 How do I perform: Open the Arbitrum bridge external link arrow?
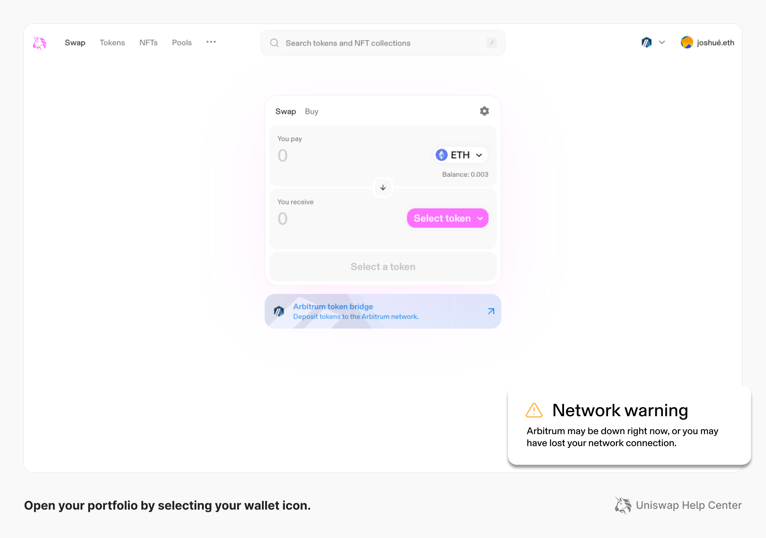point(490,311)
